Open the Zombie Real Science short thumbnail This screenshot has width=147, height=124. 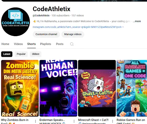pyautogui.click(x=20, y=88)
